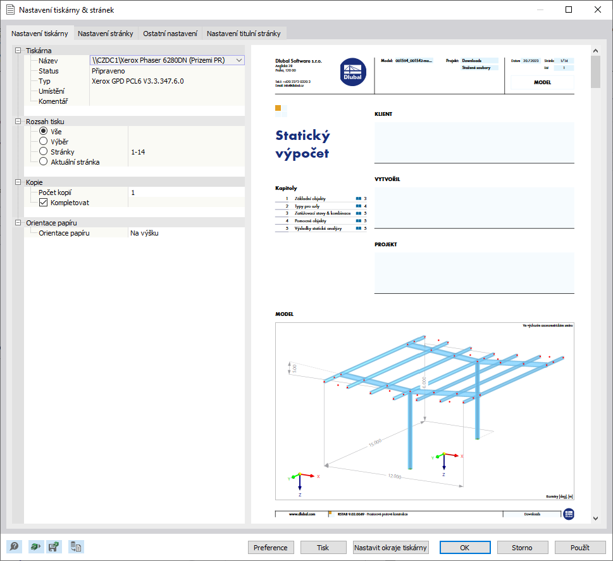Click the PROJEKT text box in preview

474,273
